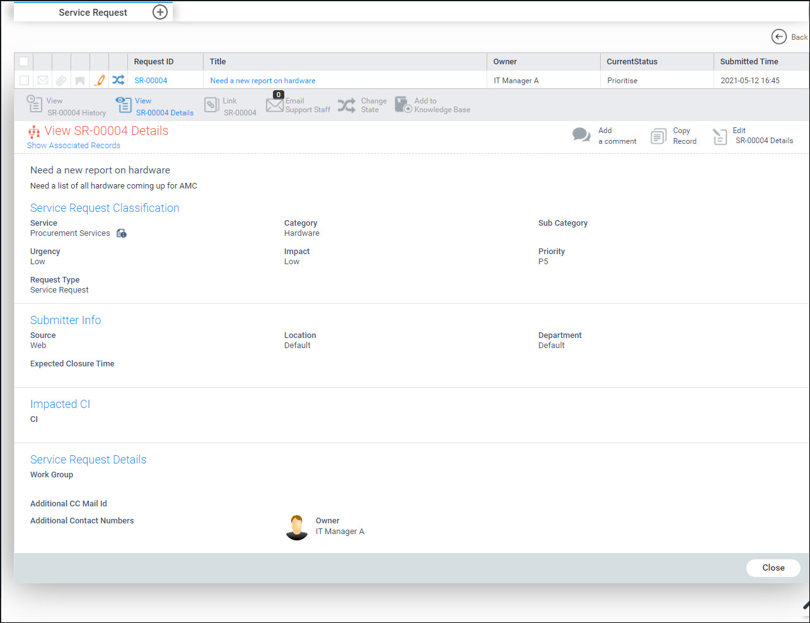
Task: Open the Procurement Services info icon
Action: click(122, 233)
